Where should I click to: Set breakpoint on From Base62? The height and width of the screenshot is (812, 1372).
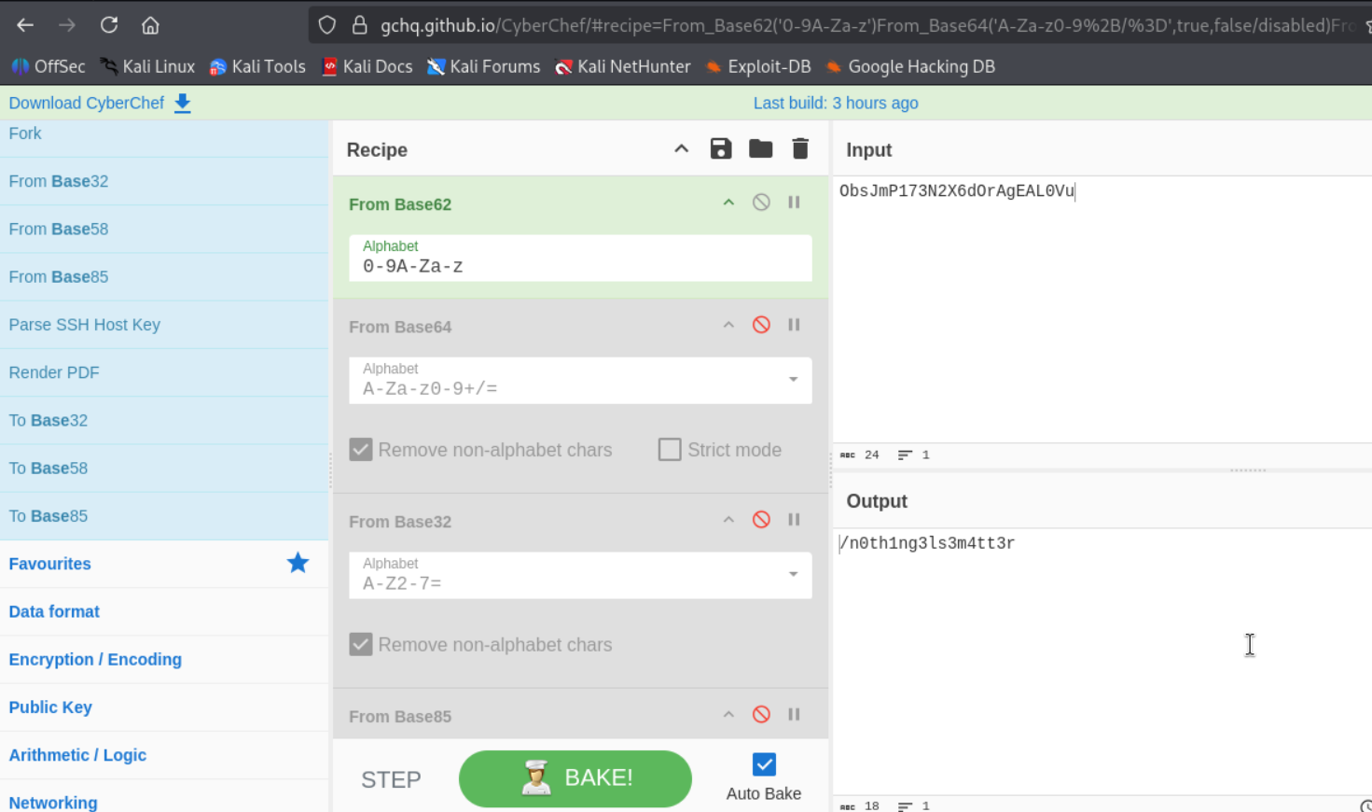tap(794, 203)
